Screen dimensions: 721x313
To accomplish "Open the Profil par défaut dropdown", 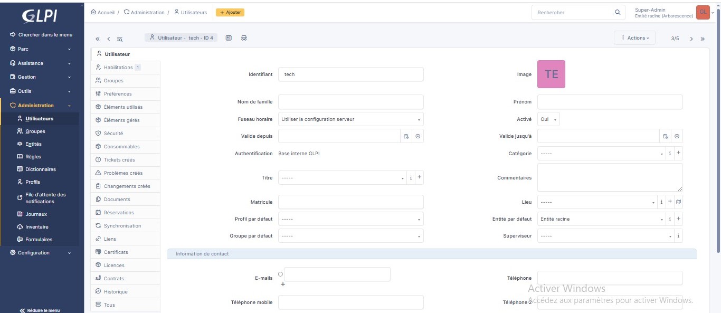I will [351, 219].
